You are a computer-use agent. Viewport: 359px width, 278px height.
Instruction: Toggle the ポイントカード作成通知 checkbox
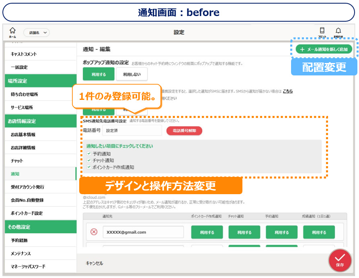pos(89,167)
